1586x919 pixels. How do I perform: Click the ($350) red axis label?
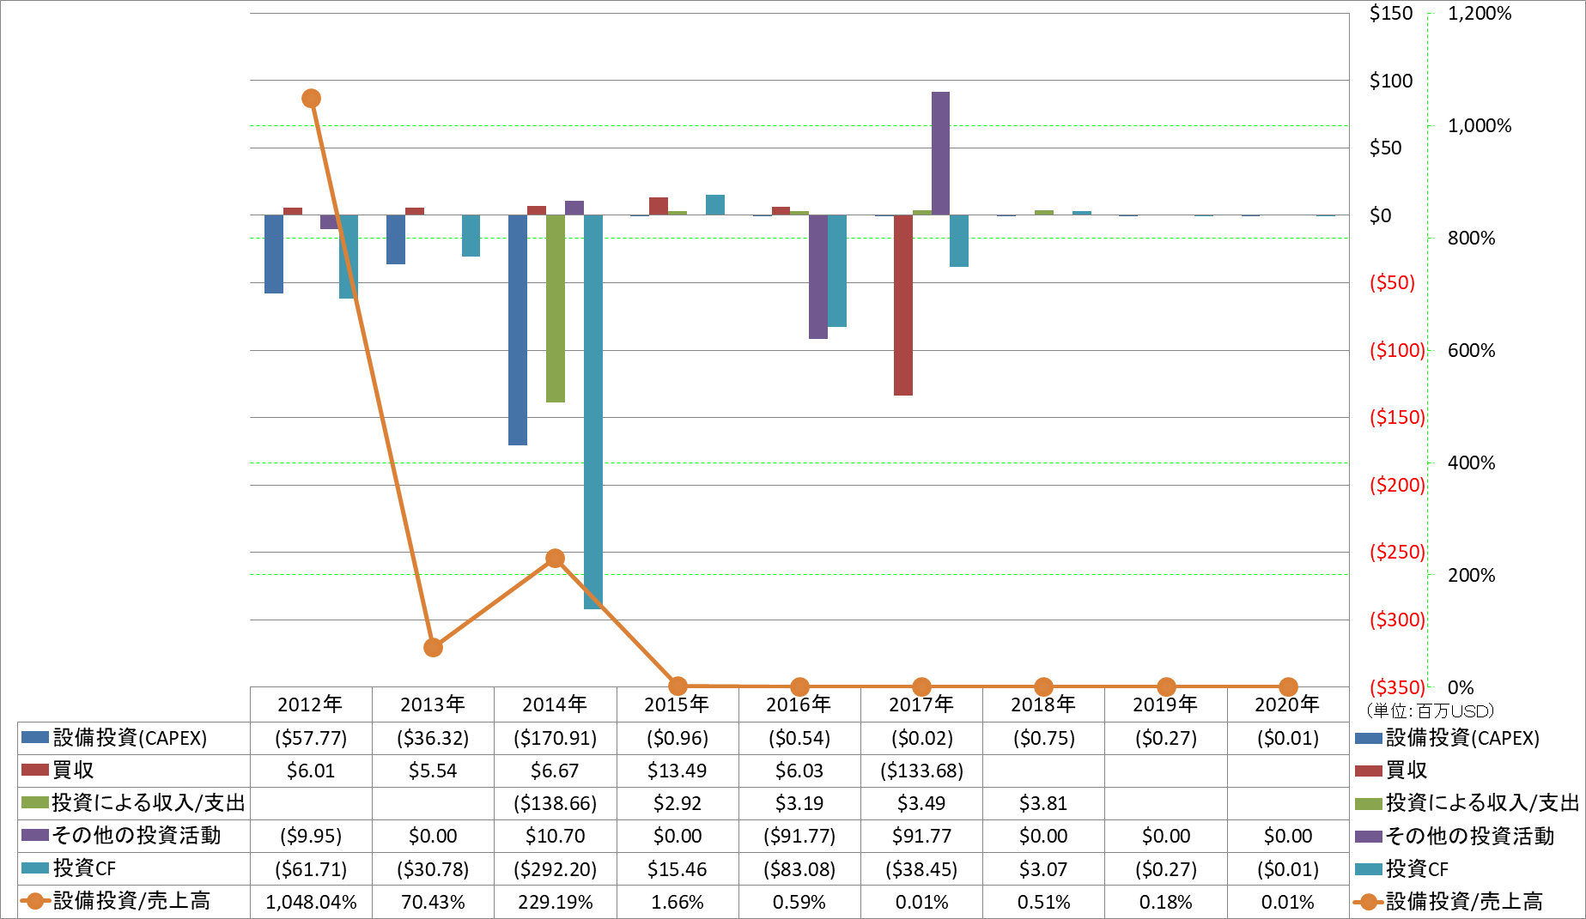click(1397, 686)
